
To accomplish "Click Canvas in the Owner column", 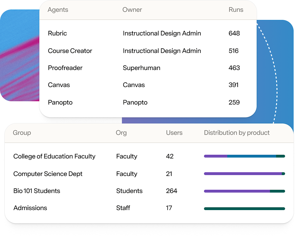I will coord(134,85).
